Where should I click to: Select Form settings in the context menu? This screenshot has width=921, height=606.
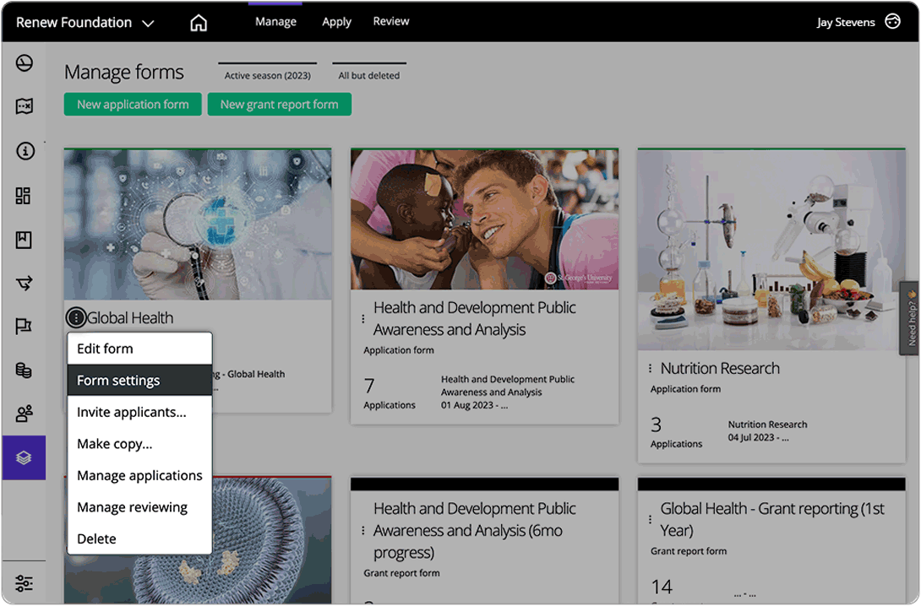[x=139, y=380]
